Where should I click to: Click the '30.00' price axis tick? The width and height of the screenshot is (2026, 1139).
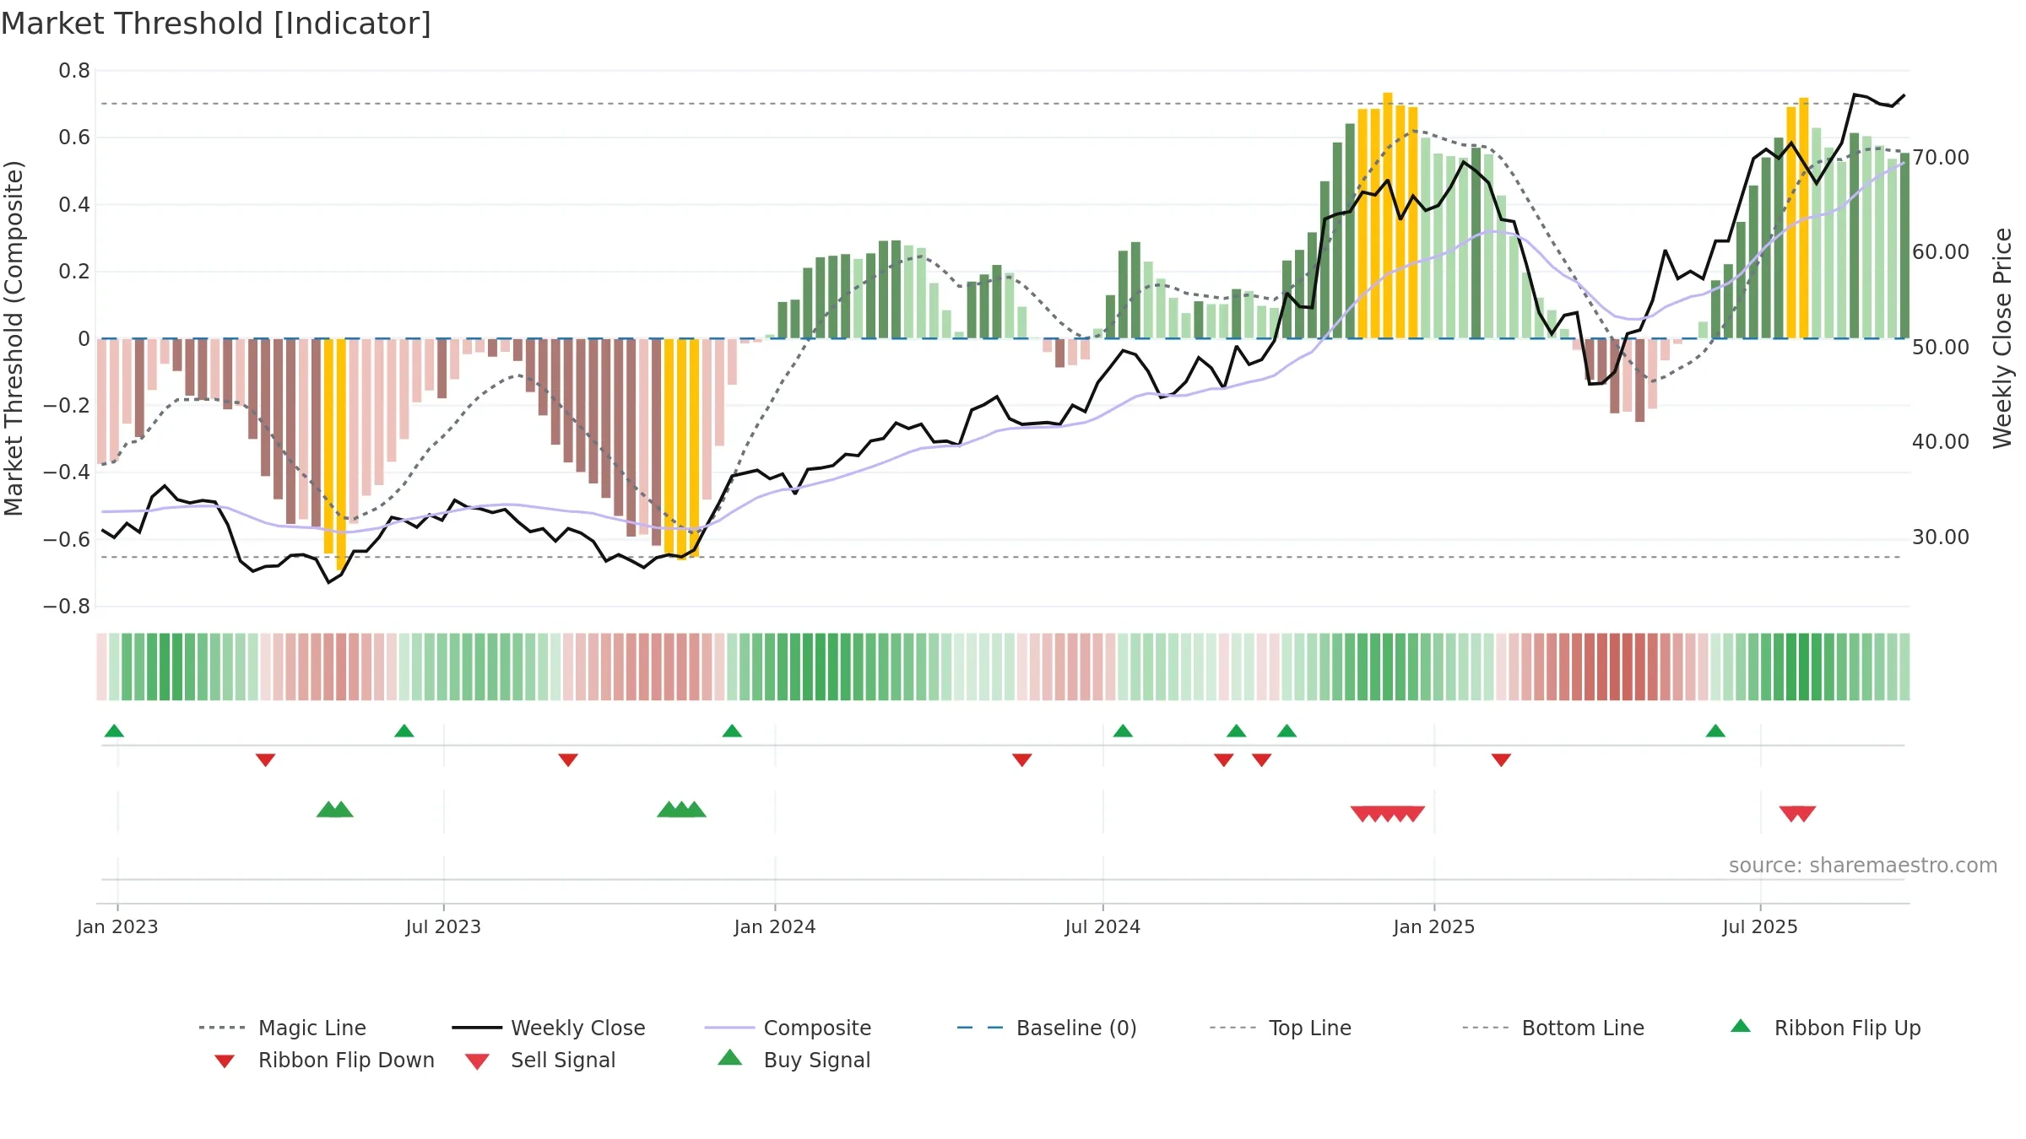(1941, 537)
